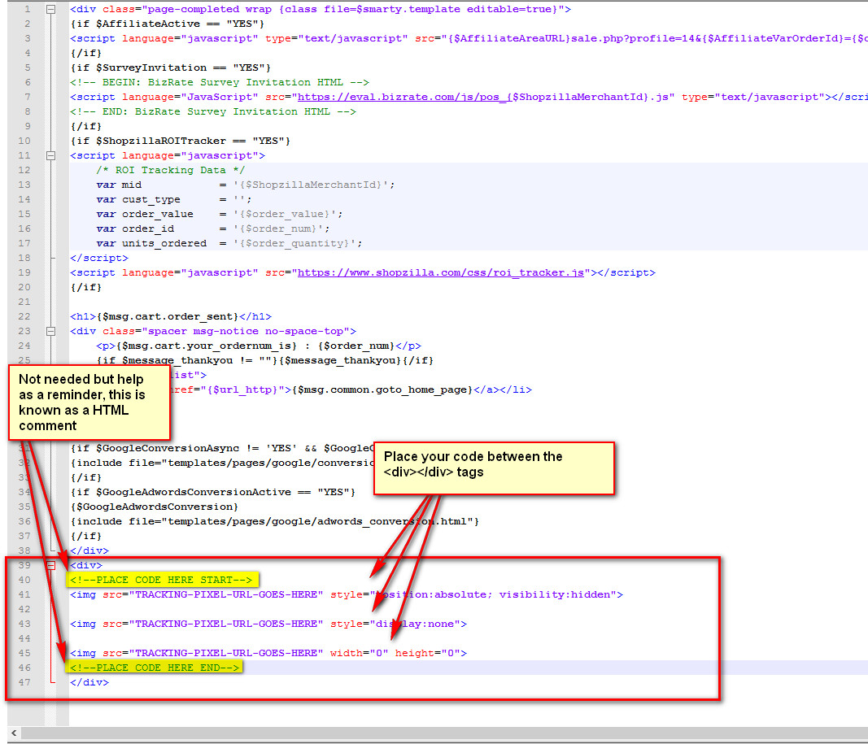Screen dimensions: 868x744
Task: Click the h1 order_sent heading line
Action: [x=171, y=316]
